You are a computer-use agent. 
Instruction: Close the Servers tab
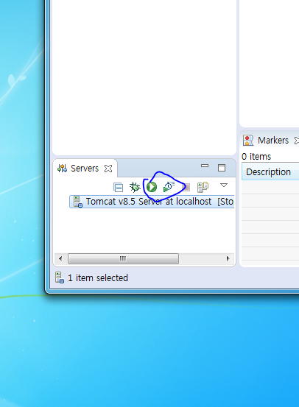(108, 169)
